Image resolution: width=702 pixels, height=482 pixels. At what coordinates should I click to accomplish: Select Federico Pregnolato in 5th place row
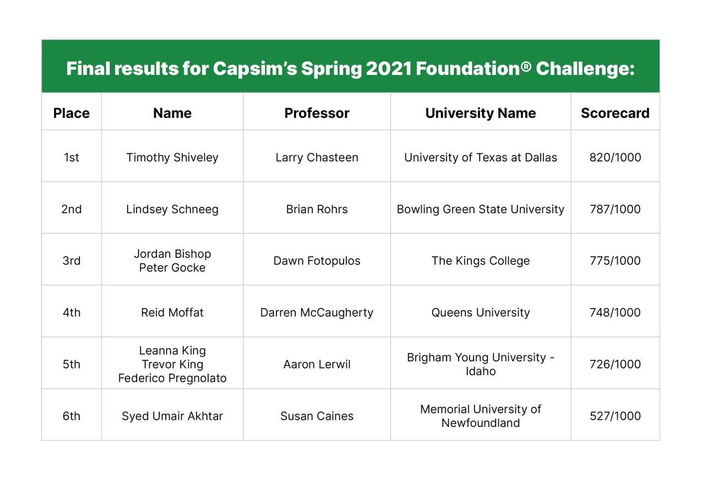(x=172, y=378)
